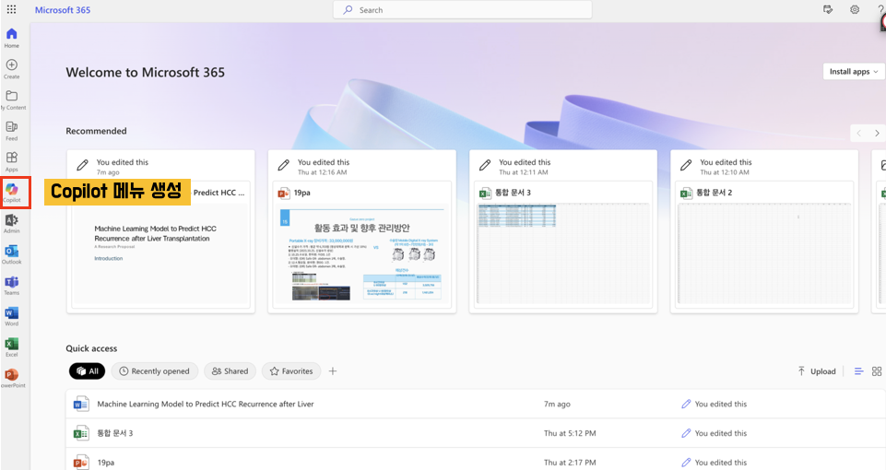Show previous recommended items

[859, 134]
